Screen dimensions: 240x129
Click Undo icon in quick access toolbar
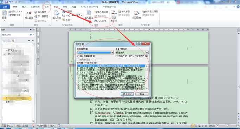pyautogui.click(x=10, y=2)
